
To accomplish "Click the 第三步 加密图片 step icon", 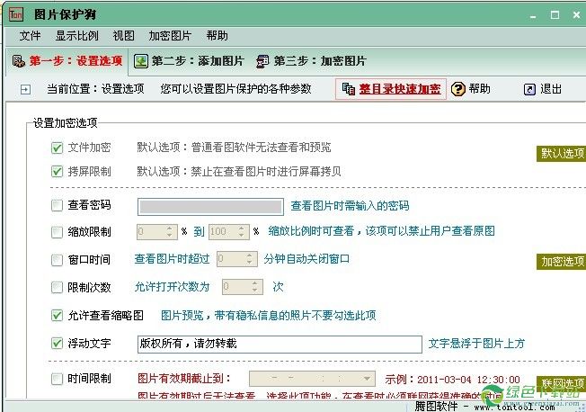I will [263, 62].
